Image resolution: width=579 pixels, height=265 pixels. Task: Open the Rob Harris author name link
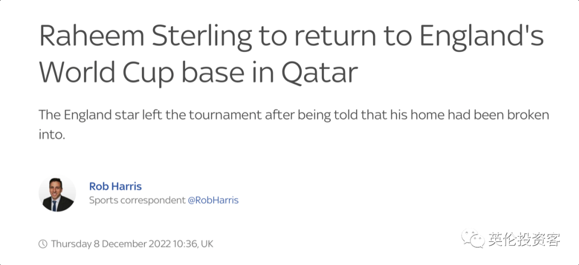[115, 186]
